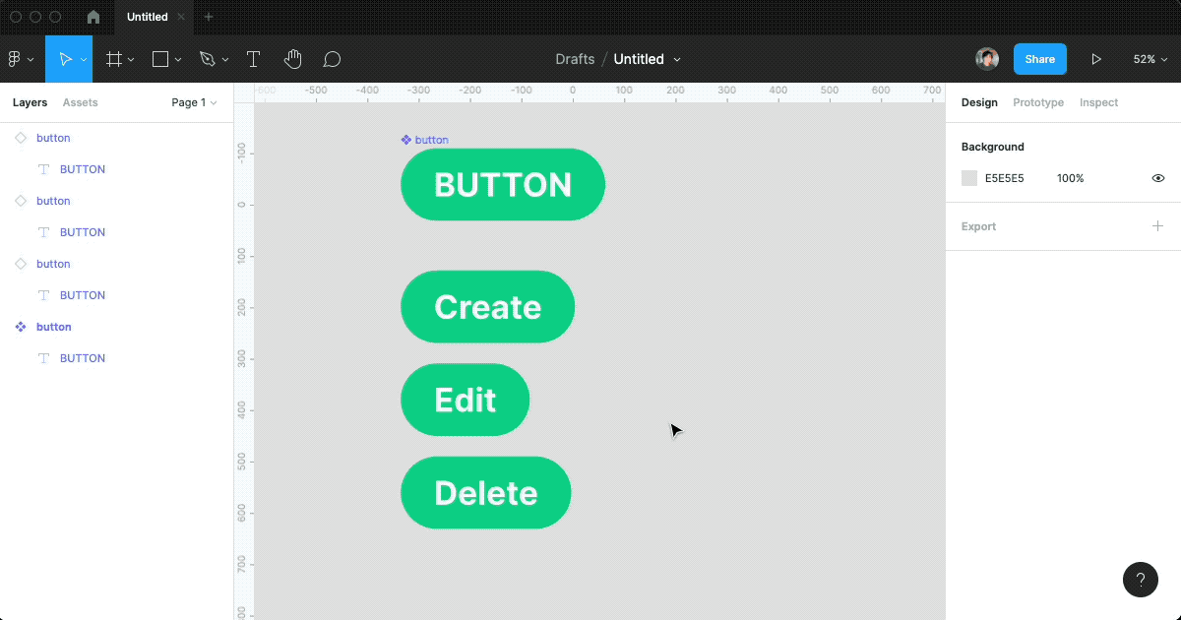Screen dimensions: 1181x620
Task: Open the Prototype tab
Action: (x=1038, y=102)
